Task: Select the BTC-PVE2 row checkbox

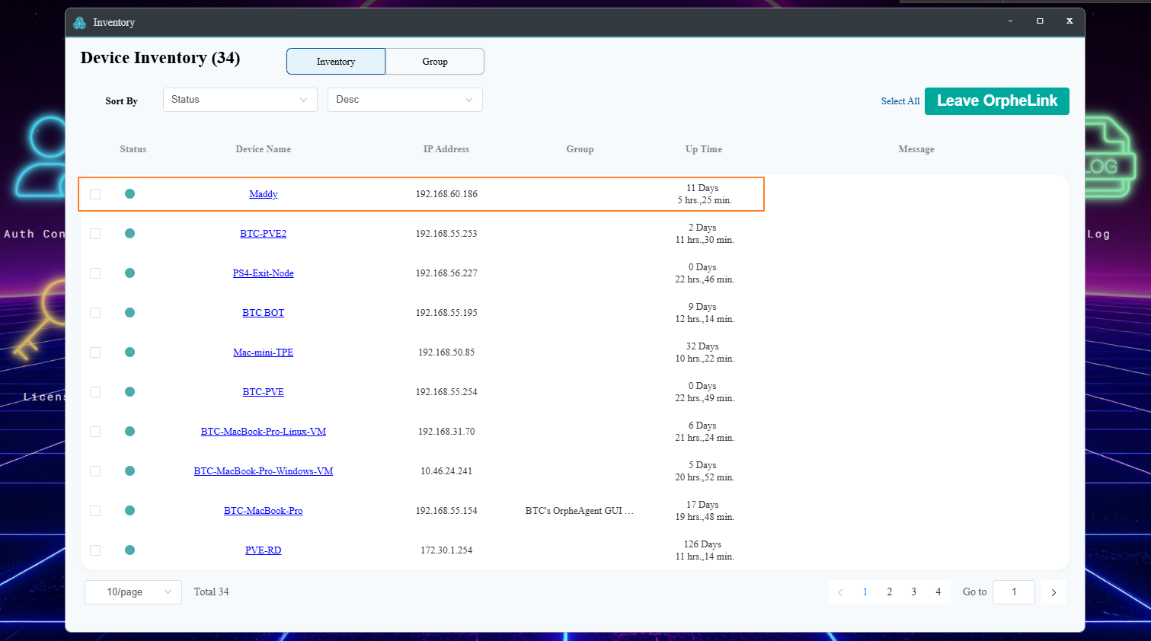Action: (95, 234)
